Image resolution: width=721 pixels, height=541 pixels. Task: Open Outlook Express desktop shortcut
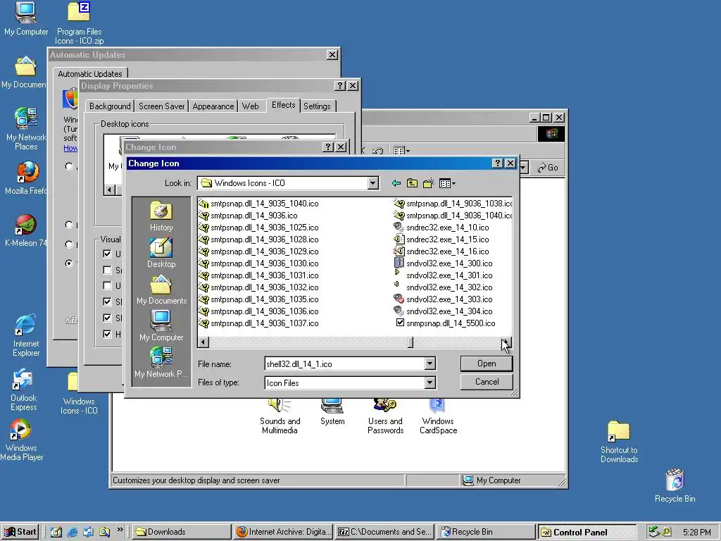click(x=23, y=390)
